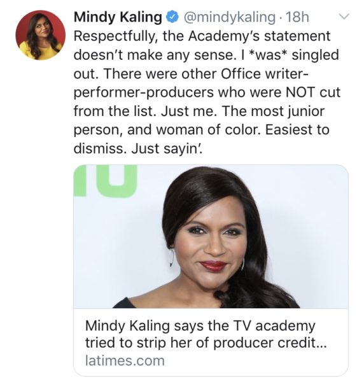Open the headline 'Mindy Kaling says the TV academy'
This screenshot has height=382, width=364.
(200, 326)
